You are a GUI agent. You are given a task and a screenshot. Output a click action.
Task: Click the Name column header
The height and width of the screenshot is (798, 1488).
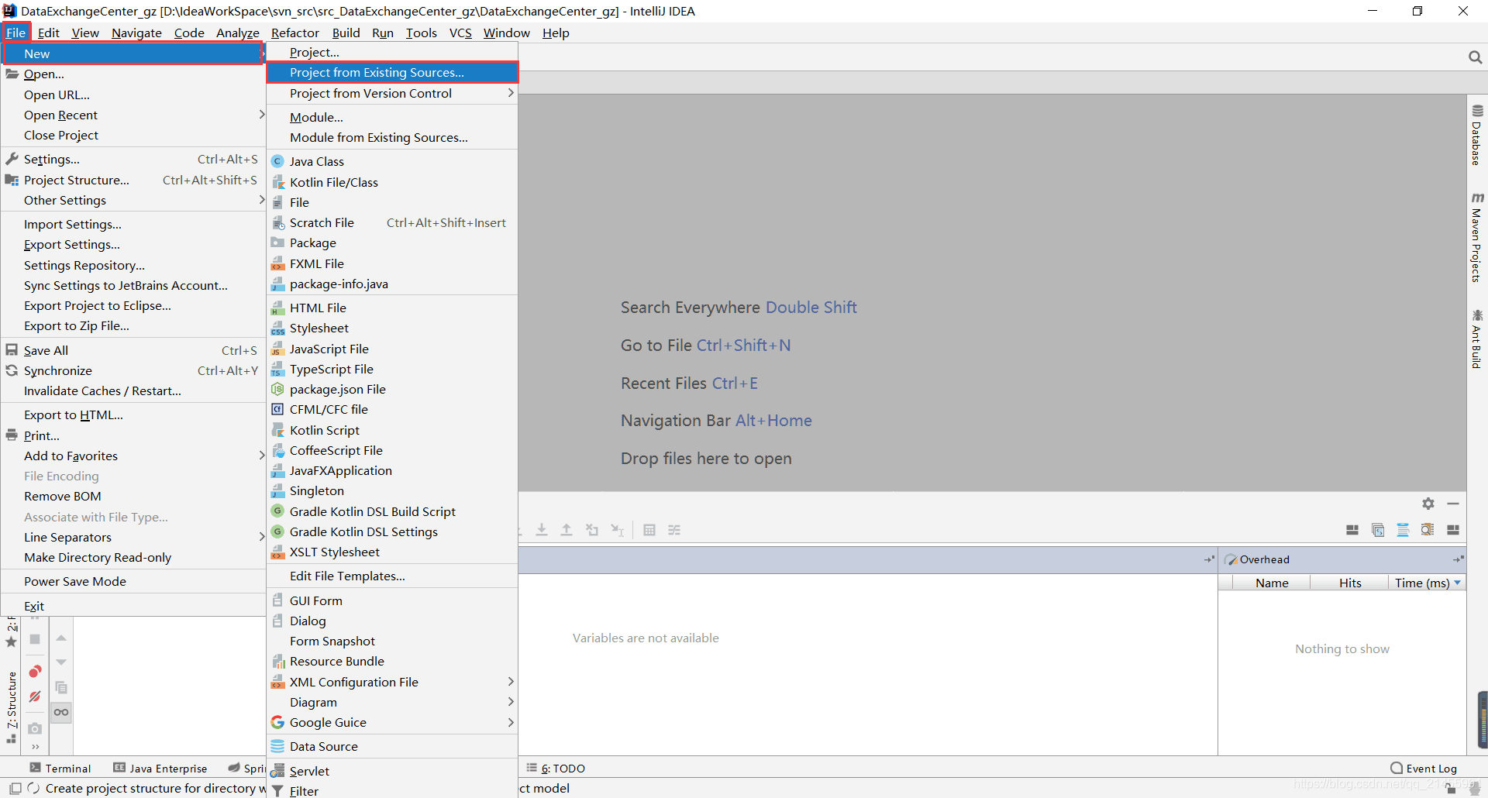[x=1272, y=583]
